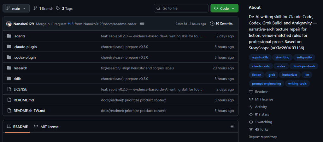Image resolution: width=323 pixels, height=142 pixels.
Task: Expand the green Code dropdown button
Action: [224, 8]
